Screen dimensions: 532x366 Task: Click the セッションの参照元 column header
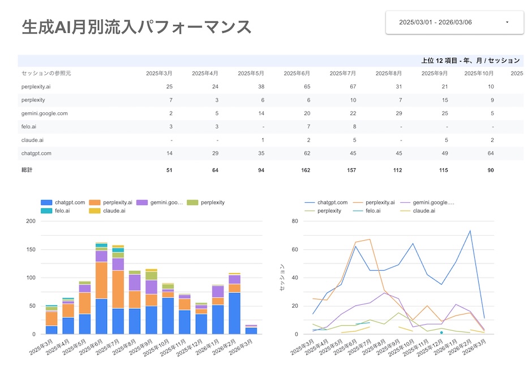pyautogui.click(x=46, y=73)
